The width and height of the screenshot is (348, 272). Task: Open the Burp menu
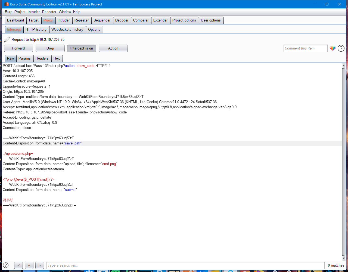[x=9, y=12]
